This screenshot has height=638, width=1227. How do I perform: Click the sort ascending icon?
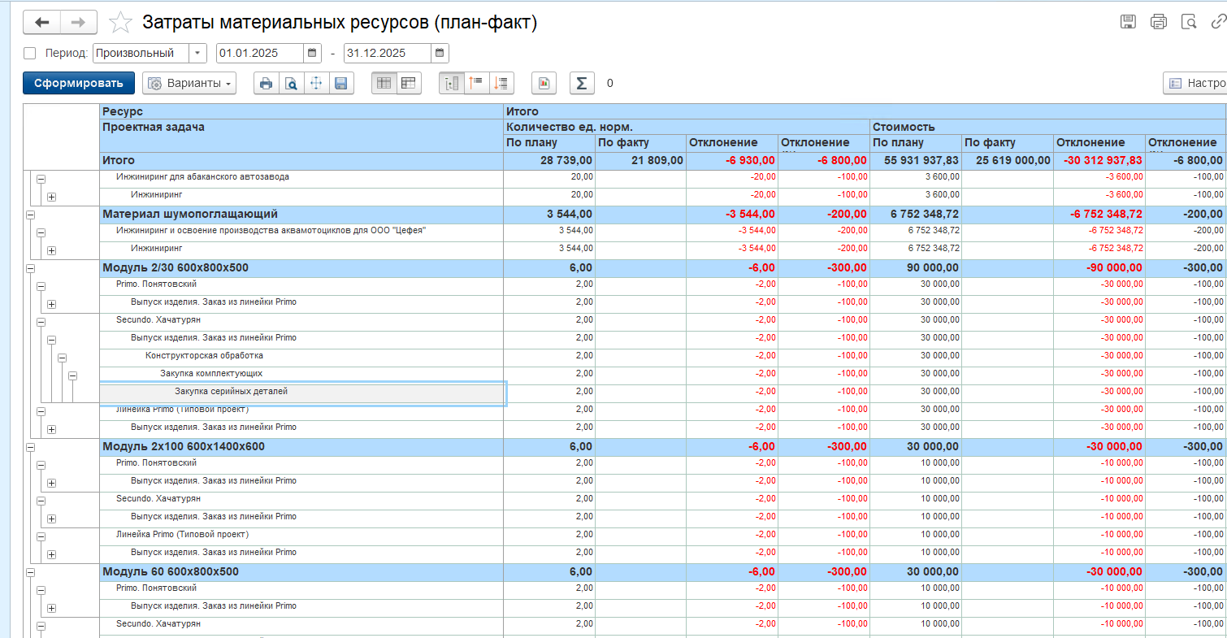(x=477, y=83)
